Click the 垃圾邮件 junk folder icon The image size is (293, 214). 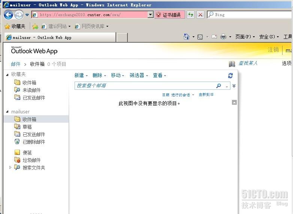pyautogui.click(x=17, y=160)
